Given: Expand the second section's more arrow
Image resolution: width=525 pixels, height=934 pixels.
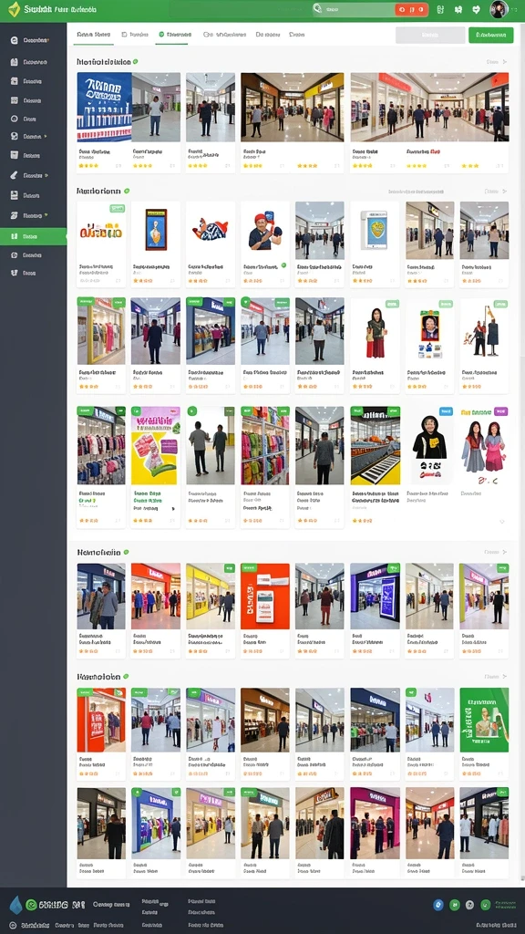Looking at the screenshot, I should [505, 192].
